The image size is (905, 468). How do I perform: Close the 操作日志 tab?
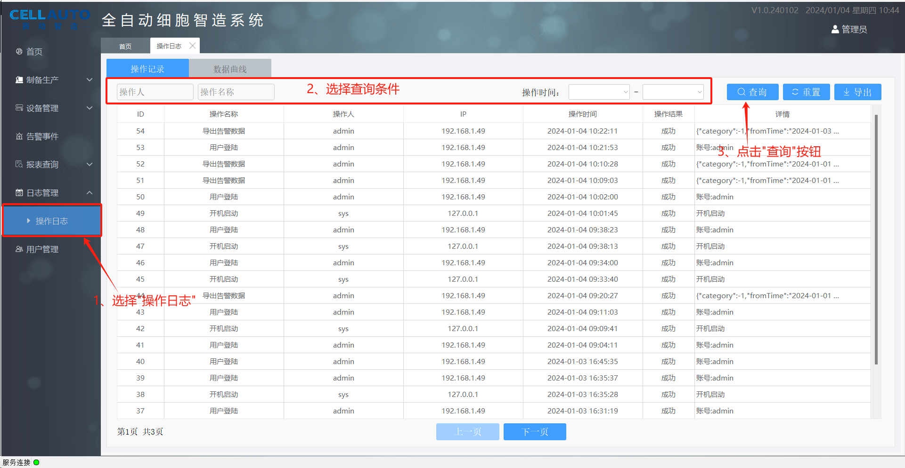tap(192, 46)
